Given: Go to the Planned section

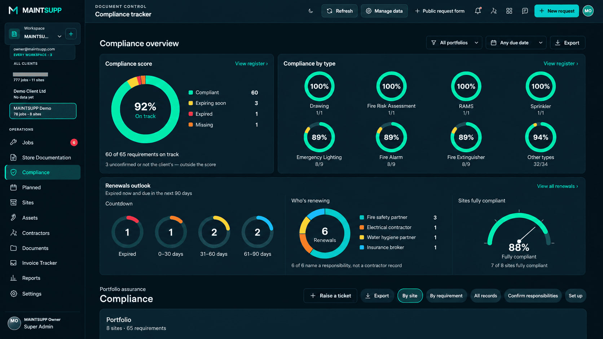Looking at the screenshot, I should 43,187.
